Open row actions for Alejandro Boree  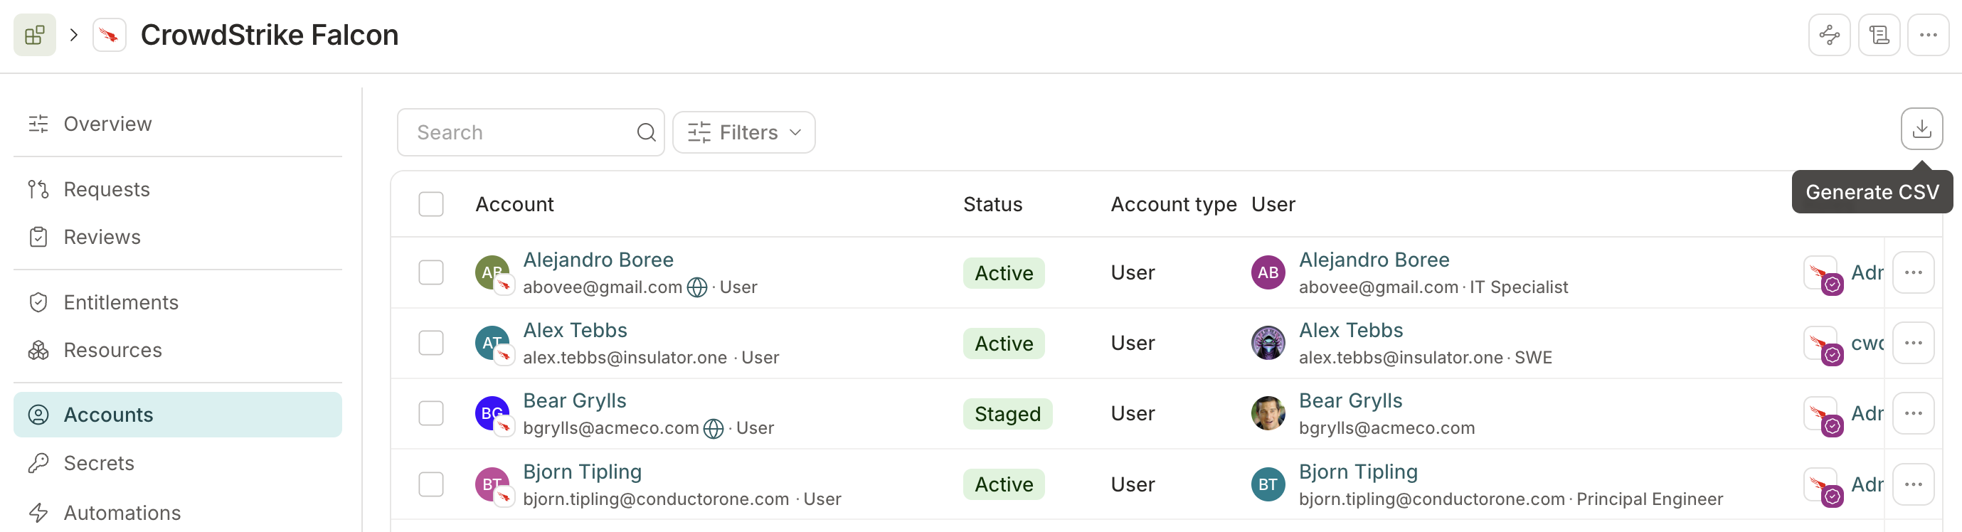tap(1912, 272)
